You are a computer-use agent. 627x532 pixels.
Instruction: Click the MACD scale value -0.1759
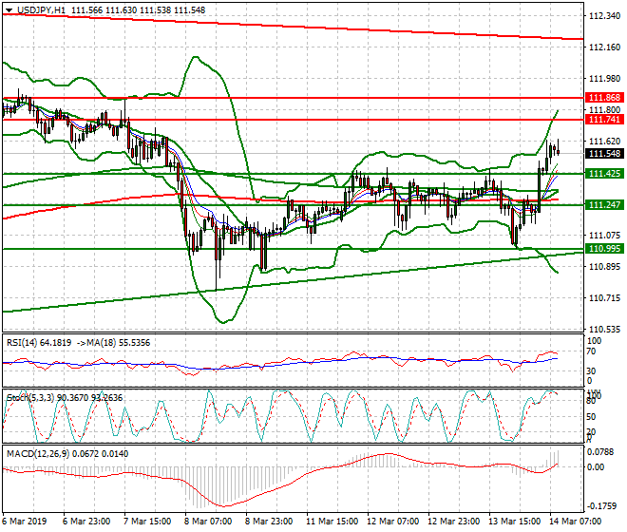point(601,506)
